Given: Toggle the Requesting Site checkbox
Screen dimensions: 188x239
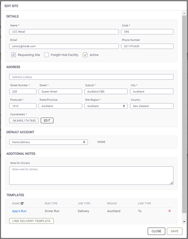Looking at the screenshot, I should click(13, 55).
